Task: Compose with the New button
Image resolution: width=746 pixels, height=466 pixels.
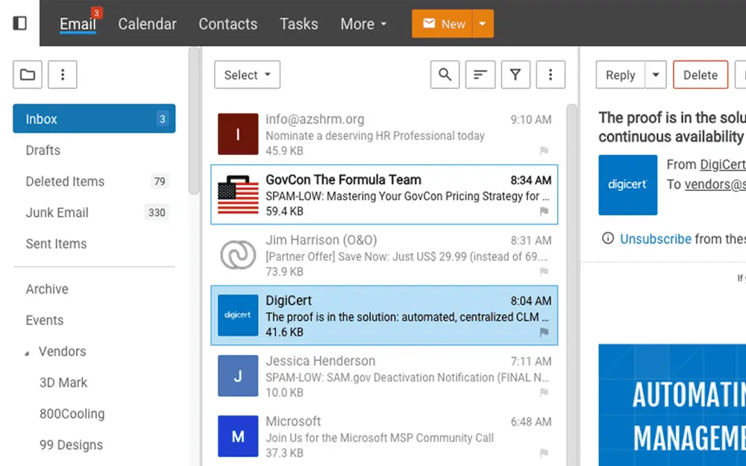Action: click(442, 23)
